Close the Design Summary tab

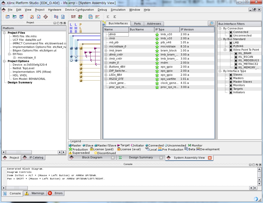161,158
